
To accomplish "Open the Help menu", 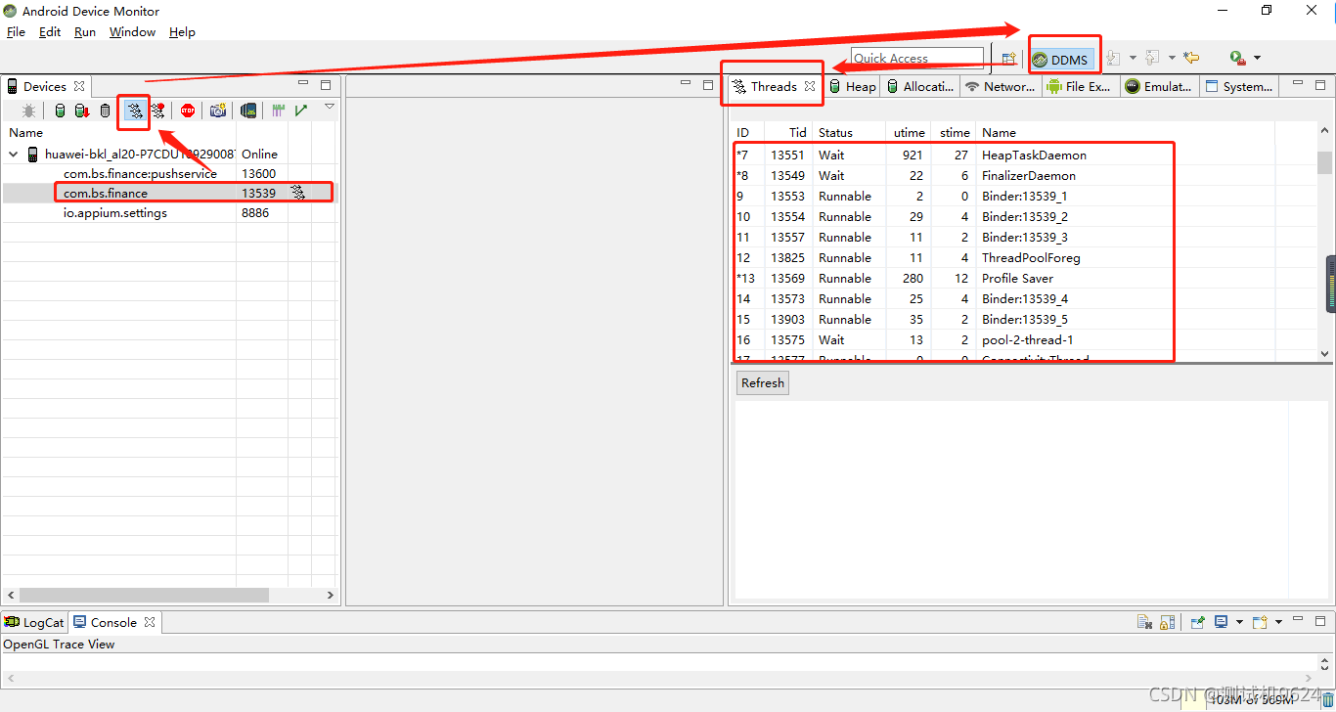I will [182, 31].
